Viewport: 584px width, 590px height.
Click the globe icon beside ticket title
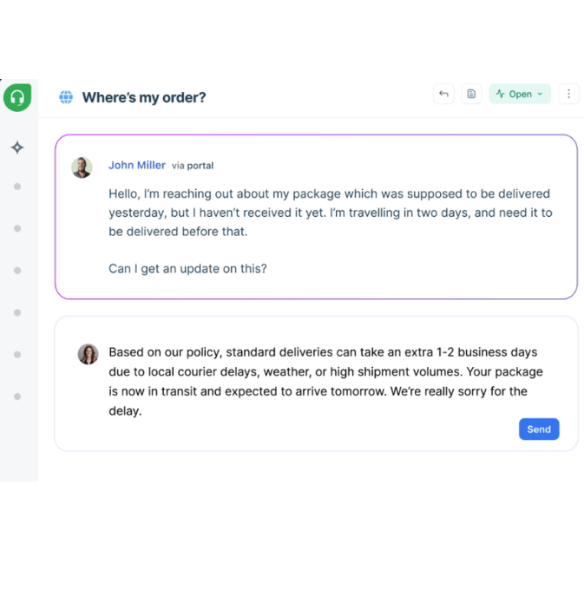(x=66, y=97)
